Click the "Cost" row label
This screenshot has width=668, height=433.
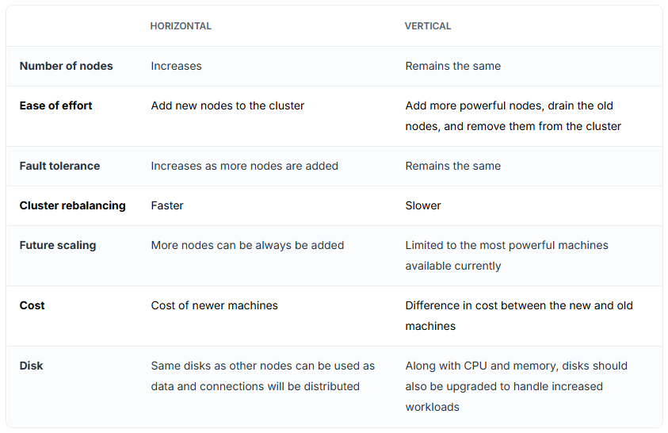(32, 305)
